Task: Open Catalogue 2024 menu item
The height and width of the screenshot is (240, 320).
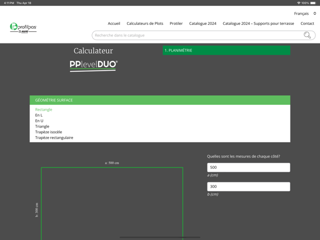Action: click(203, 23)
